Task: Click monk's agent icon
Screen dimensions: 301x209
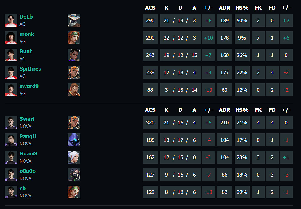Action: click(74, 38)
